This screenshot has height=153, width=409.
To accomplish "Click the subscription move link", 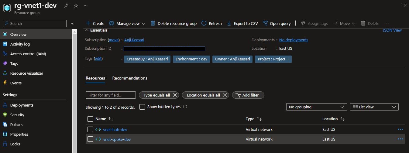I will (x=114, y=40).
